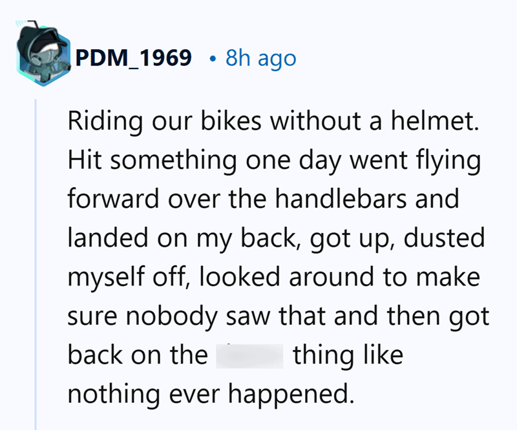
Task: Open the '8h ago' timestamp permalink
Action: pos(261,59)
